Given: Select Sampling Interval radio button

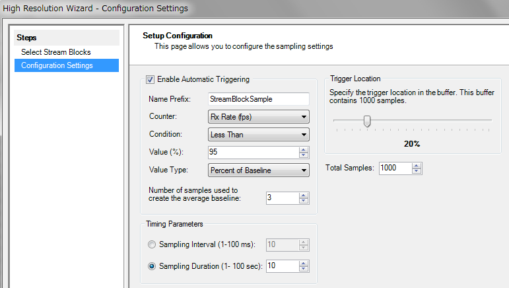Looking at the screenshot, I should (152, 244).
